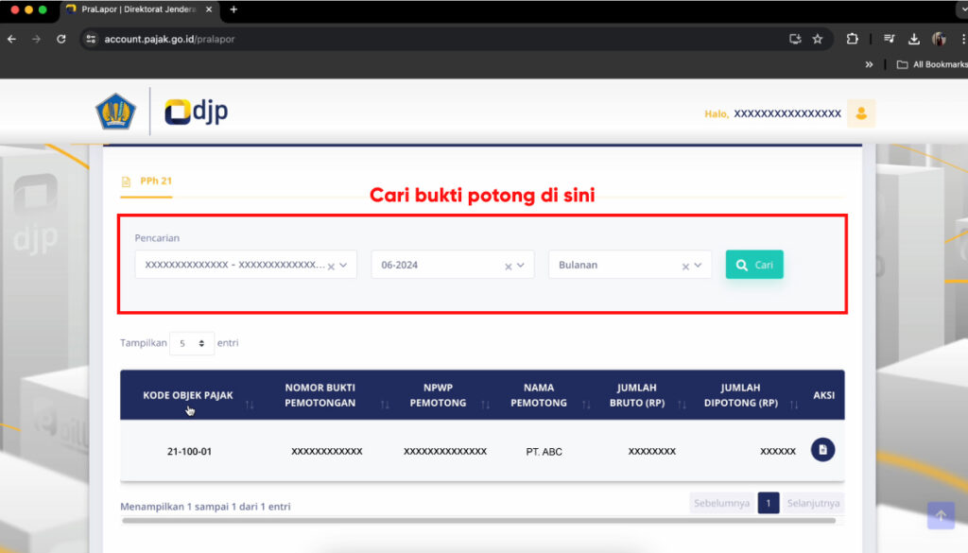Click the user profile avatar icon

pos(860,113)
